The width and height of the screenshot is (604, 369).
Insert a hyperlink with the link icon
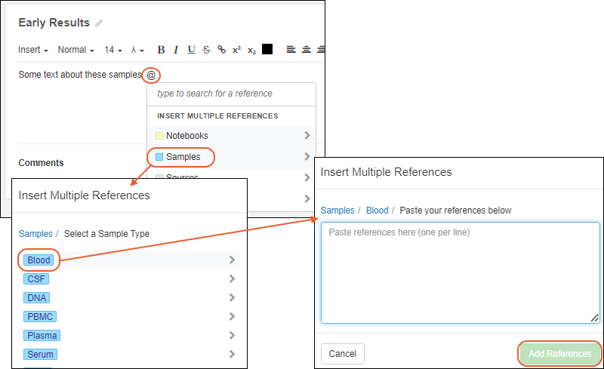(x=221, y=50)
